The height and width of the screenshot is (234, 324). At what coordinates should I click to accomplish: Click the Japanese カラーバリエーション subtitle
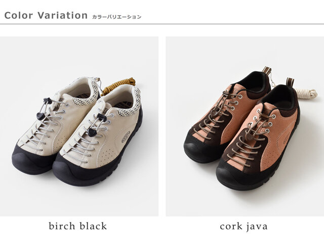[x=117, y=17]
